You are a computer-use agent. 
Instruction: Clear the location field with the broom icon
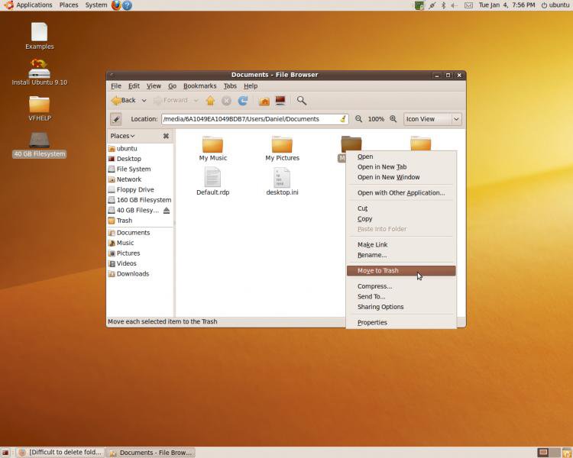343,119
